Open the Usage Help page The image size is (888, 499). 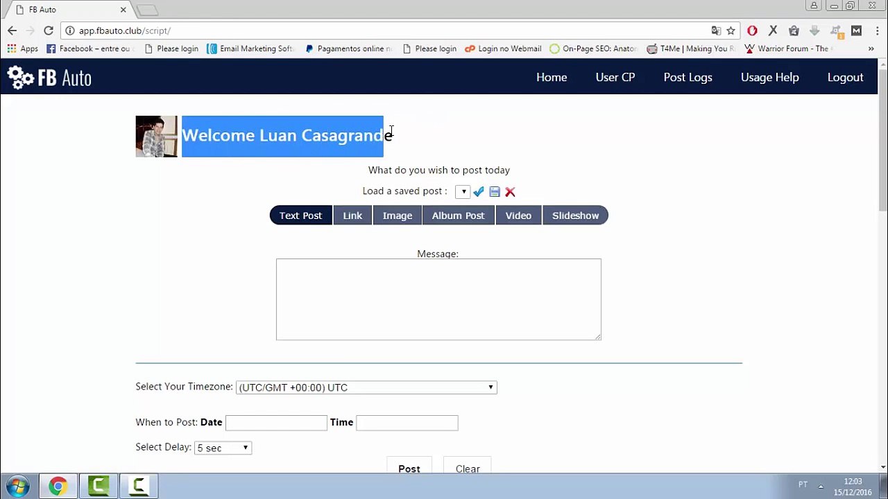coord(770,78)
